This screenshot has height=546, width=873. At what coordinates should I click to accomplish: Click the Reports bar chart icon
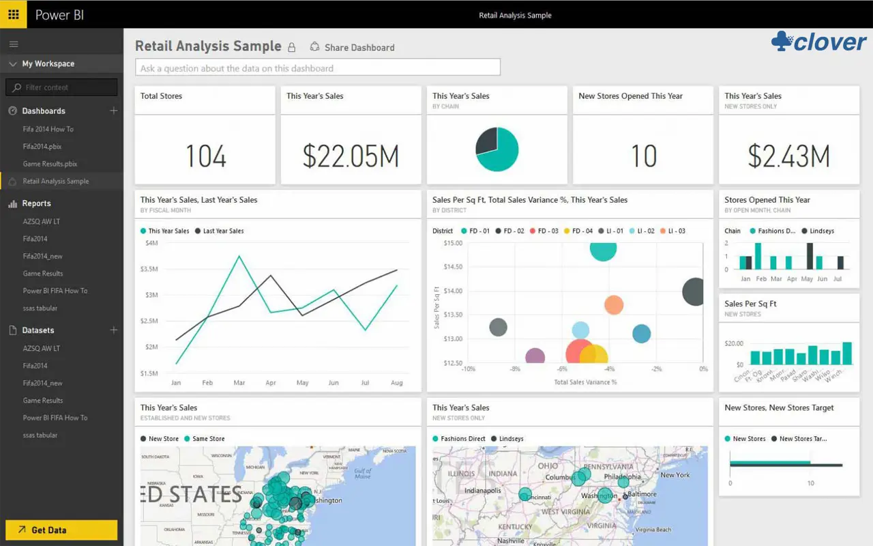point(12,203)
